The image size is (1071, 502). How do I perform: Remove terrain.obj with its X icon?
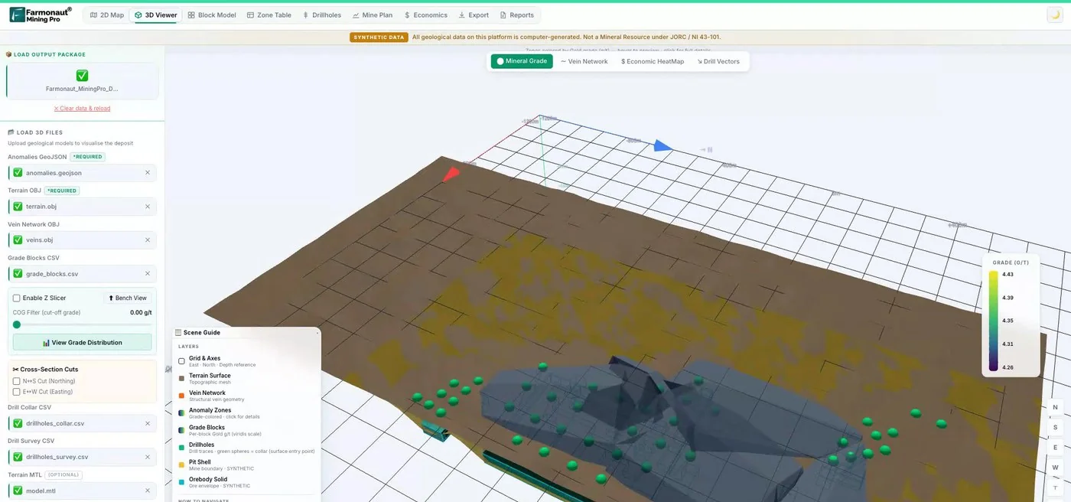(x=148, y=207)
